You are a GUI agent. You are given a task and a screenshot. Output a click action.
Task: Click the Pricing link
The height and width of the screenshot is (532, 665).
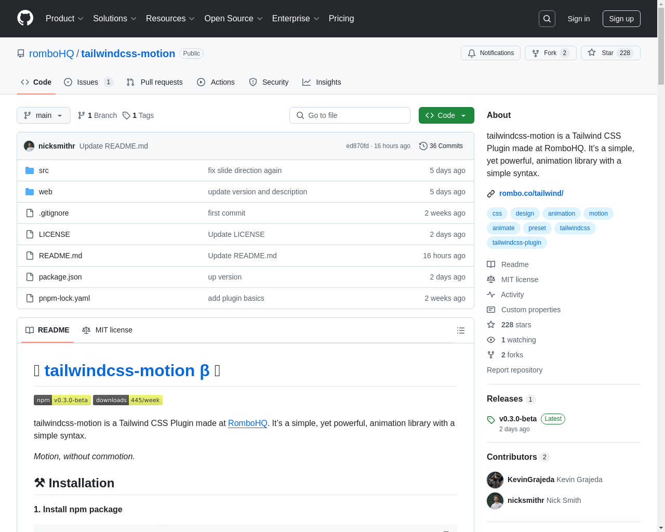(x=341, y=19)
